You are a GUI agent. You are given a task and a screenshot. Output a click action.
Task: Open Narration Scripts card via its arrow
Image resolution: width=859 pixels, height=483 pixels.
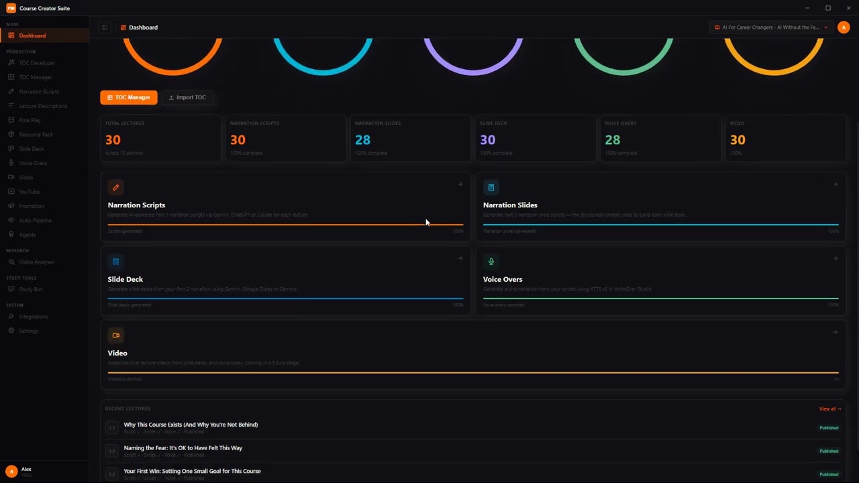[x=460, y=184]
